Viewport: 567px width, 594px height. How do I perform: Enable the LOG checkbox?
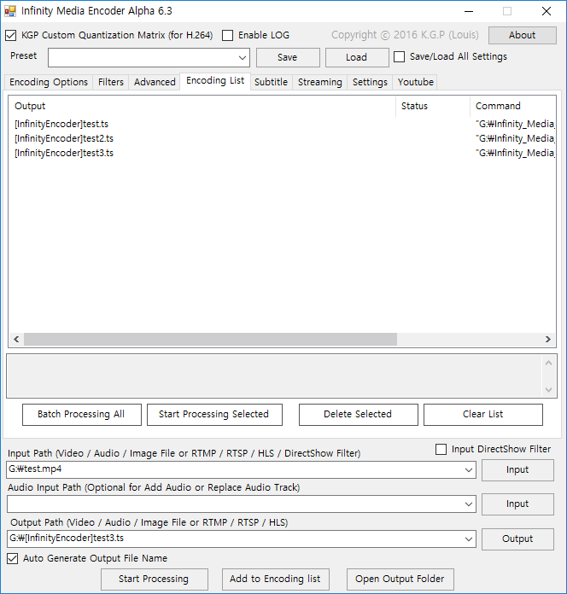tap(227, 36)
